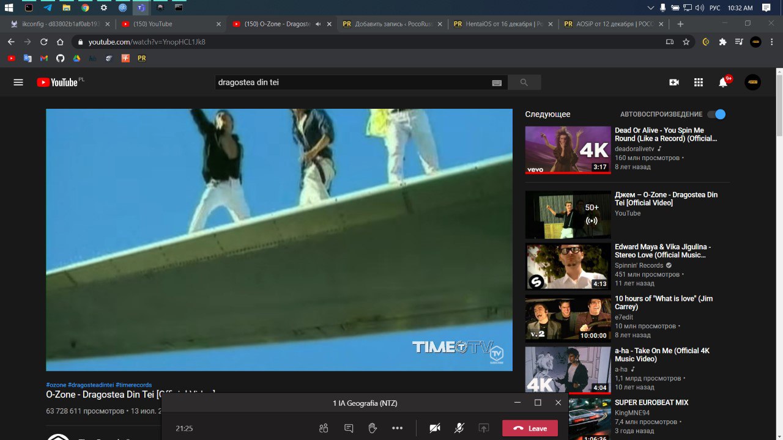Mute the O-Zone tab via speaker icon

coord(318,24)
